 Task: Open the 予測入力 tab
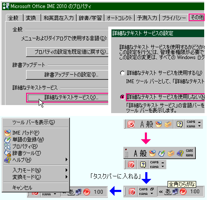147,18
